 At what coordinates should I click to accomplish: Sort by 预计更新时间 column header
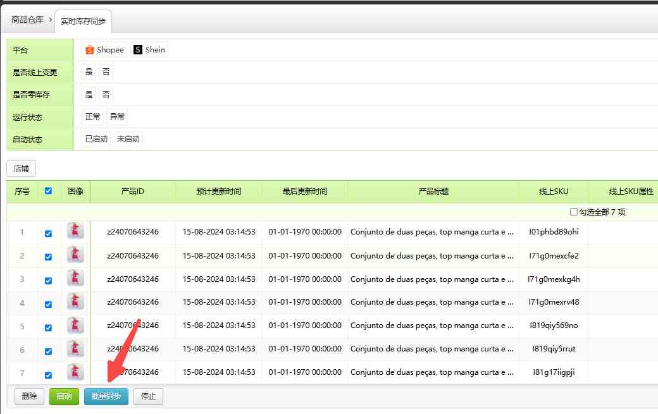[218, 192]
